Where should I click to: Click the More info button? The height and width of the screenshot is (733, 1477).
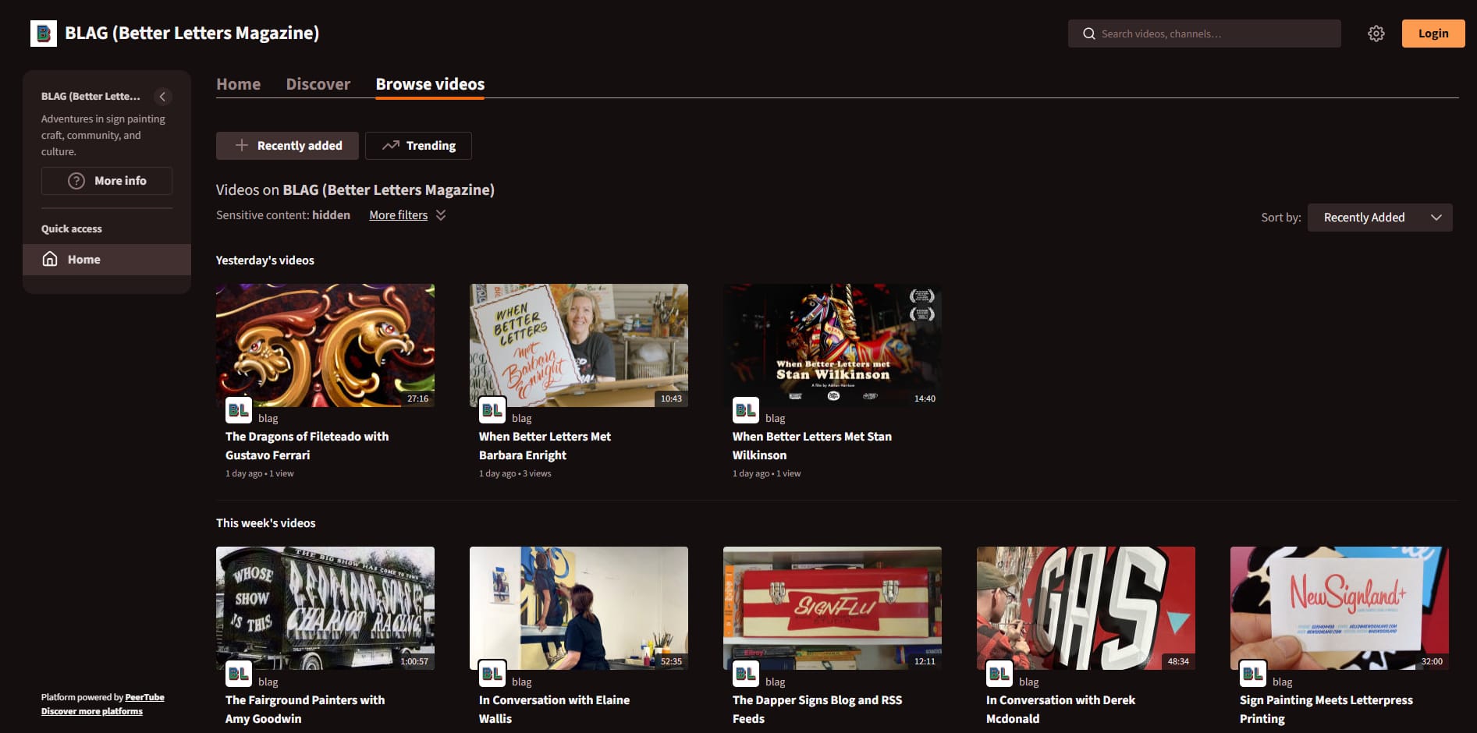coord(107,181)
